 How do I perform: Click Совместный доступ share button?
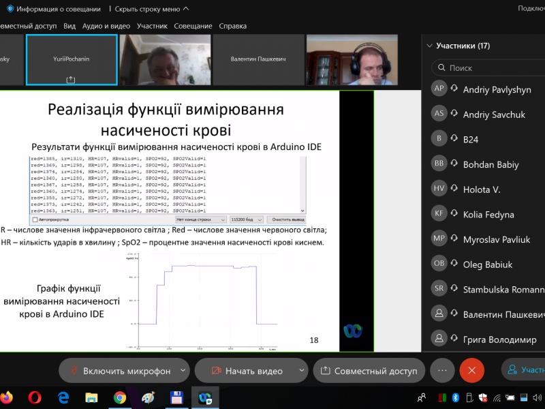[x=369, y=371]
